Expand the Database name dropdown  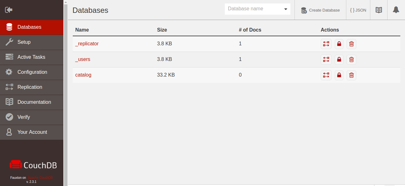tap(285, 9)
